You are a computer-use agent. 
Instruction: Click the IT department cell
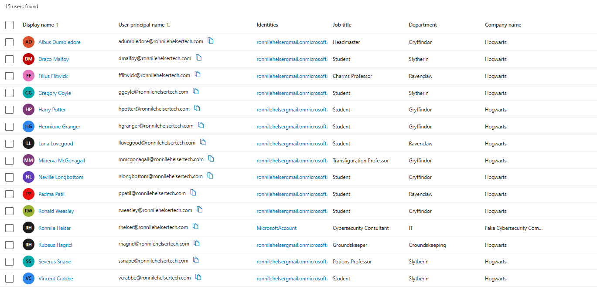[x=411, y=228]
